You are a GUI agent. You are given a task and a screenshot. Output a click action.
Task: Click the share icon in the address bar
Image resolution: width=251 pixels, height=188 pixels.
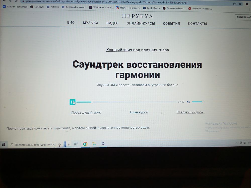234,4
